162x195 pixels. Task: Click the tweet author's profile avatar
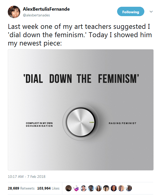tap(14, 12)
